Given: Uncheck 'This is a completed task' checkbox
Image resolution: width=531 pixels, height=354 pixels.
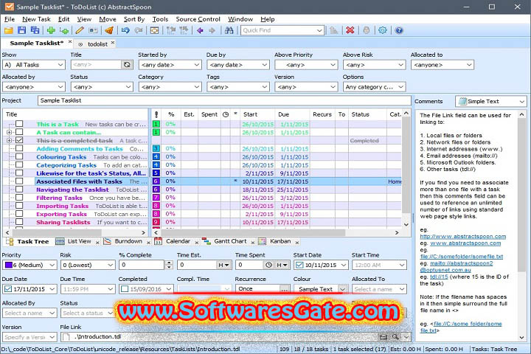Looking at the screenshot, I should [19, 140].
